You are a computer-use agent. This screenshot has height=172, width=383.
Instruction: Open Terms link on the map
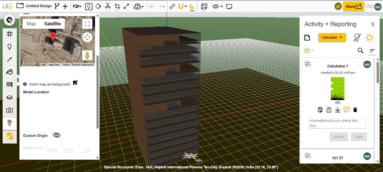[x=66, y=65]
